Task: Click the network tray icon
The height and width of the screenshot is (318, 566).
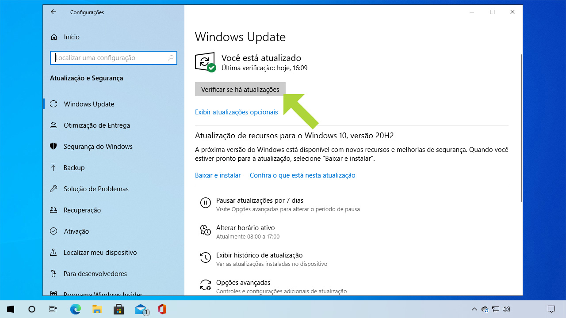Action: pos(496,309)
